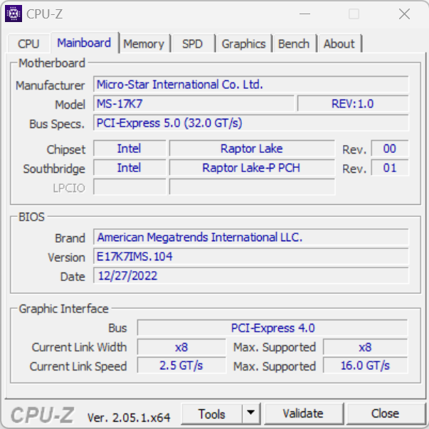This screenshot has height=429, width=429.
Task: Click Max. Supported speed 16.0 GT/s
Action: click(x=365, y=366)
